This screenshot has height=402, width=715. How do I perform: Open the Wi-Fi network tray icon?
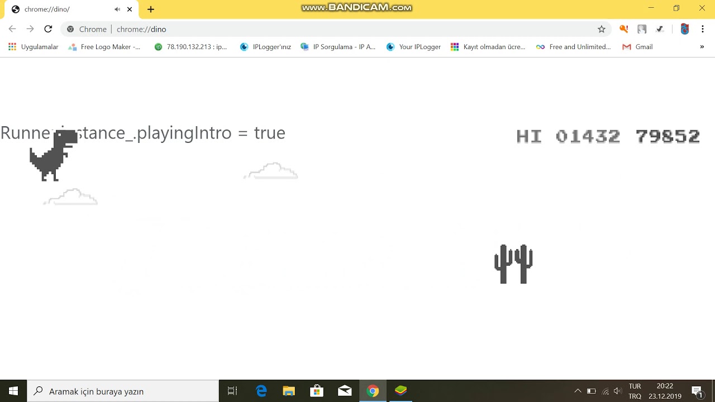pyautogui.click(x=606, y=391)
